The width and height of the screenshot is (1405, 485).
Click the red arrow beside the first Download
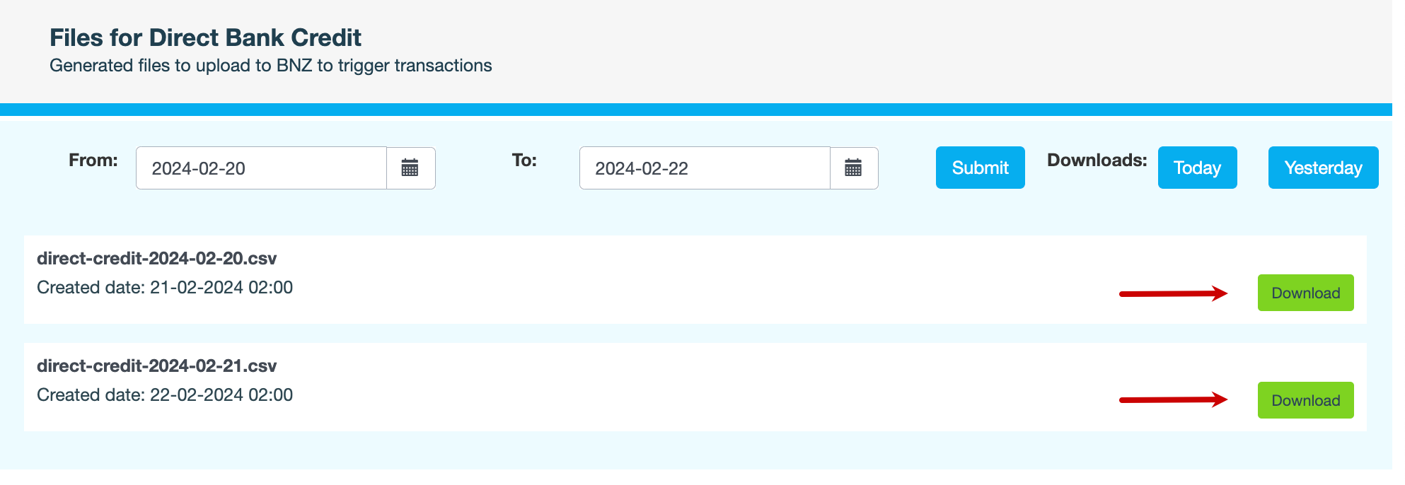[x=1173, y=293]
